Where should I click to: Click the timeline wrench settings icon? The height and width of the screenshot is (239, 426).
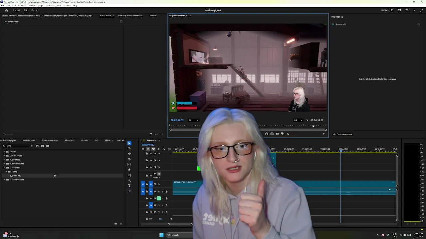(164, 149)
